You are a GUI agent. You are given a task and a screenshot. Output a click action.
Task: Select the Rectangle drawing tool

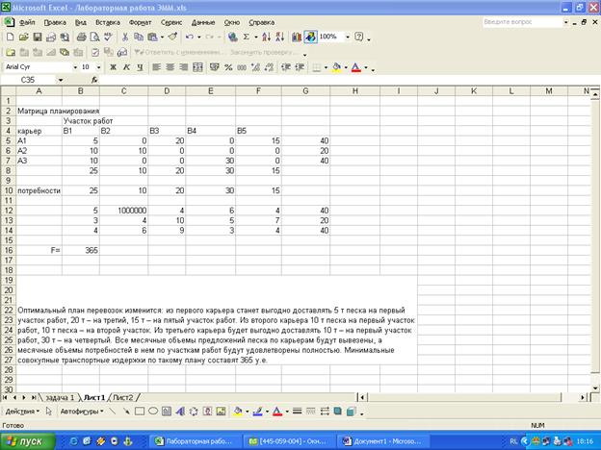[140, 412]
